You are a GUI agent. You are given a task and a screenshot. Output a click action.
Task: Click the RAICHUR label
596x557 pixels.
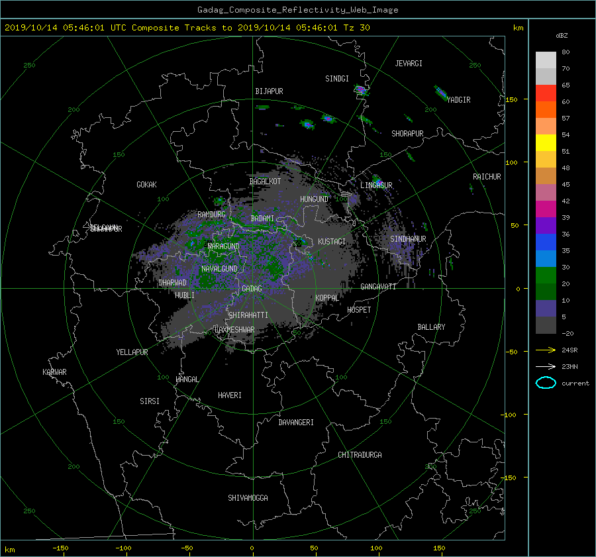[487, 177]
